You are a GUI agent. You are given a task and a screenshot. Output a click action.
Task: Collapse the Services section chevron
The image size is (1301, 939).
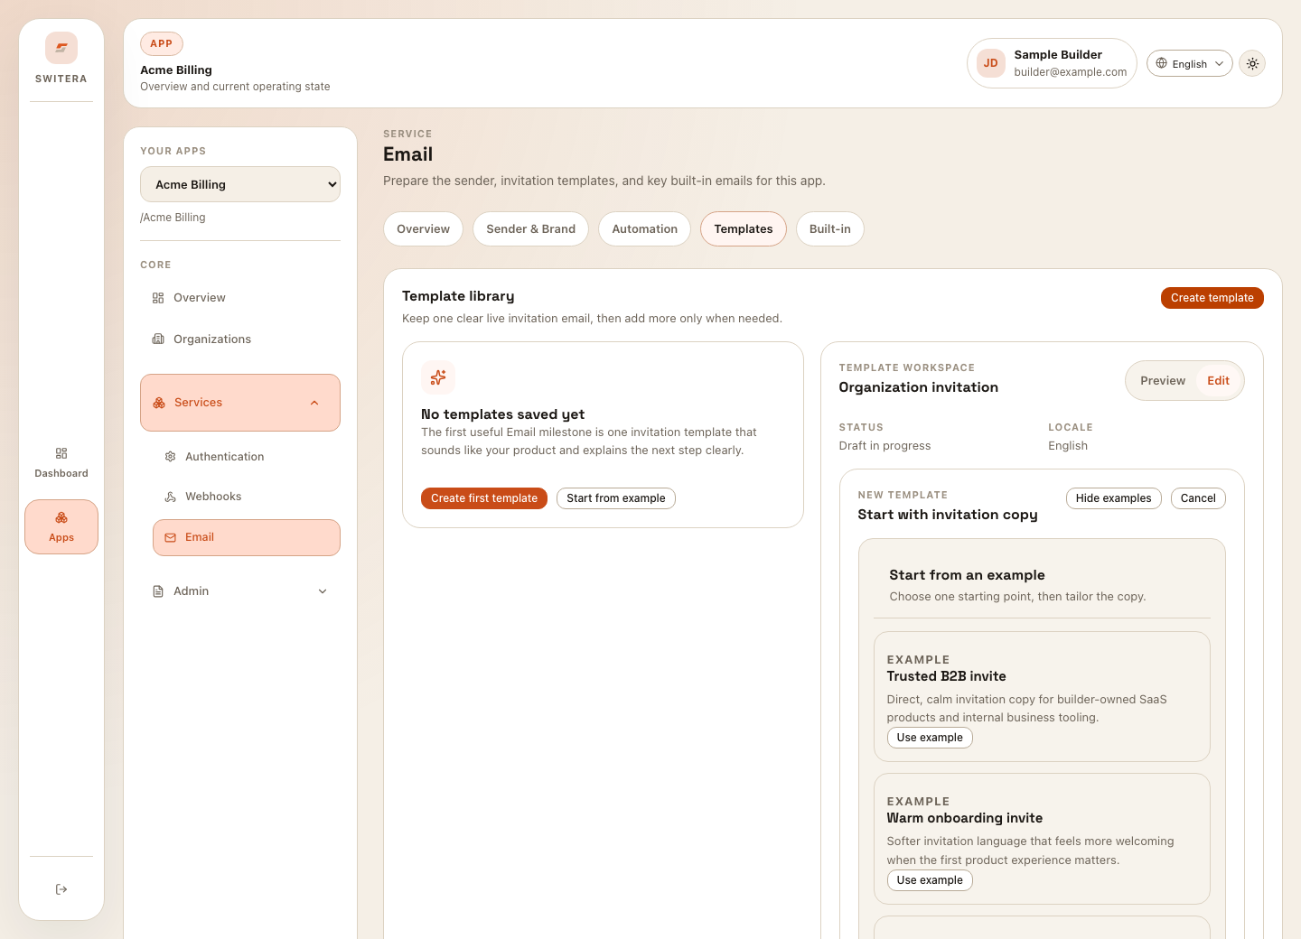click(x=314, y=403)
